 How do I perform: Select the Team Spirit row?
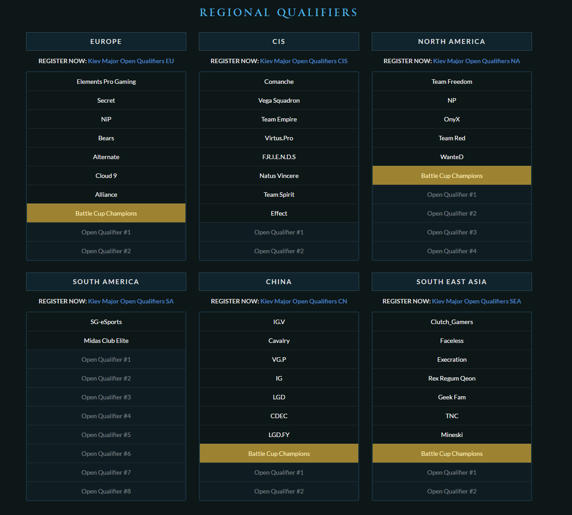coord(279,195)
